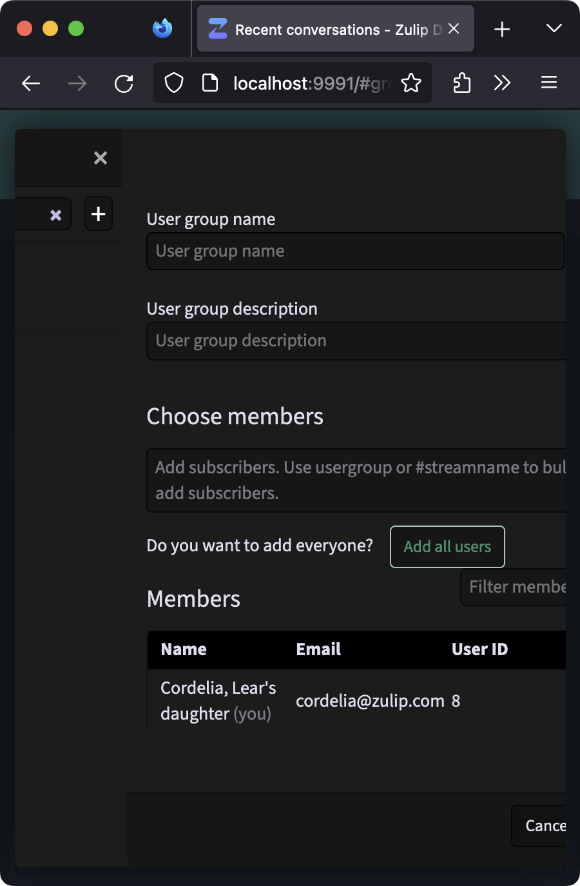Viewport: 580px width, 886px height.
Task: Reload the current page
Action: point(124,83)
